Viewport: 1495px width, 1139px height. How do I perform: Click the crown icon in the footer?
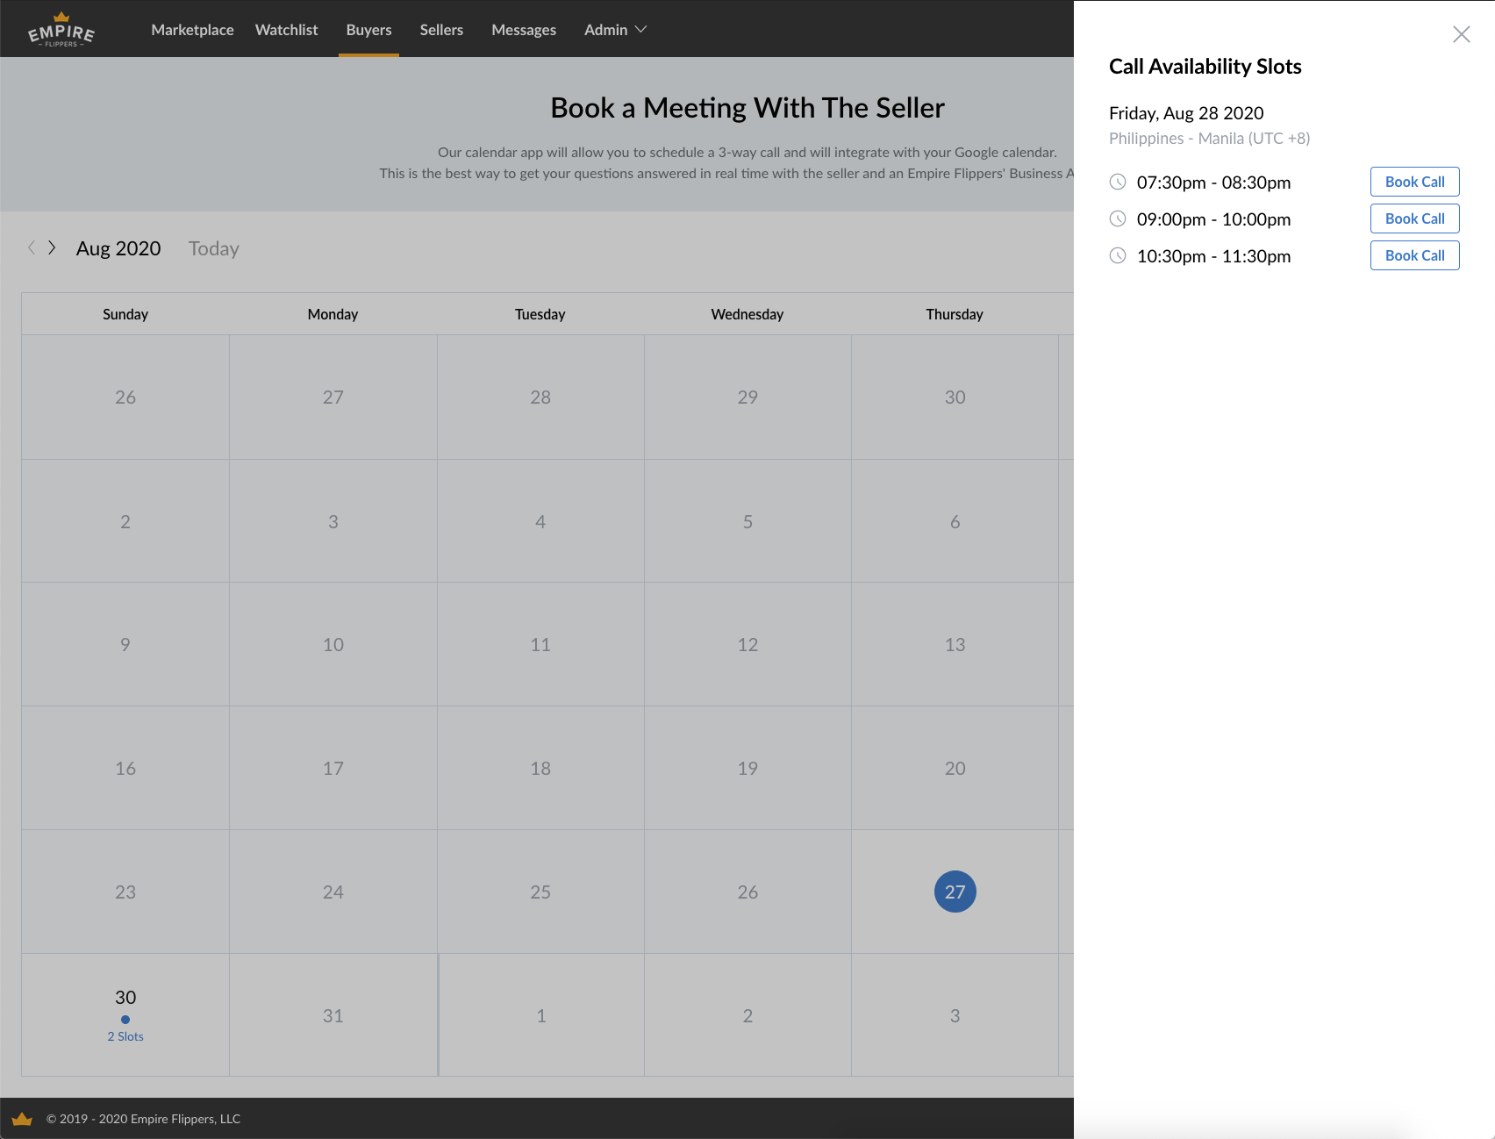[x=23, y=1118]
